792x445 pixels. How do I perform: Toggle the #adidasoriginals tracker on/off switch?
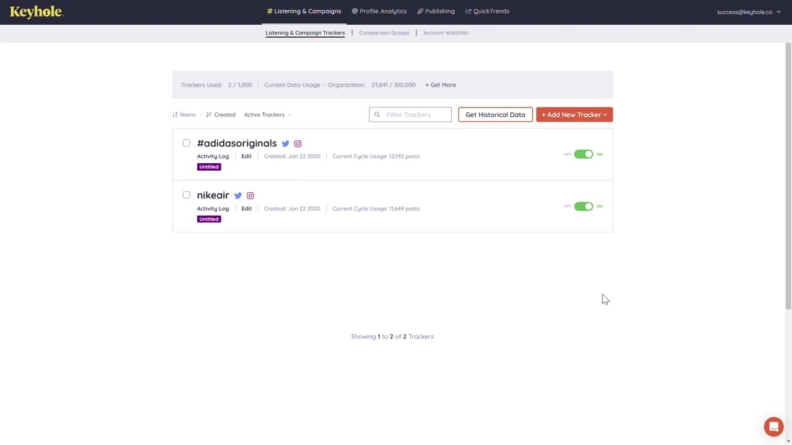coord(583,154)
